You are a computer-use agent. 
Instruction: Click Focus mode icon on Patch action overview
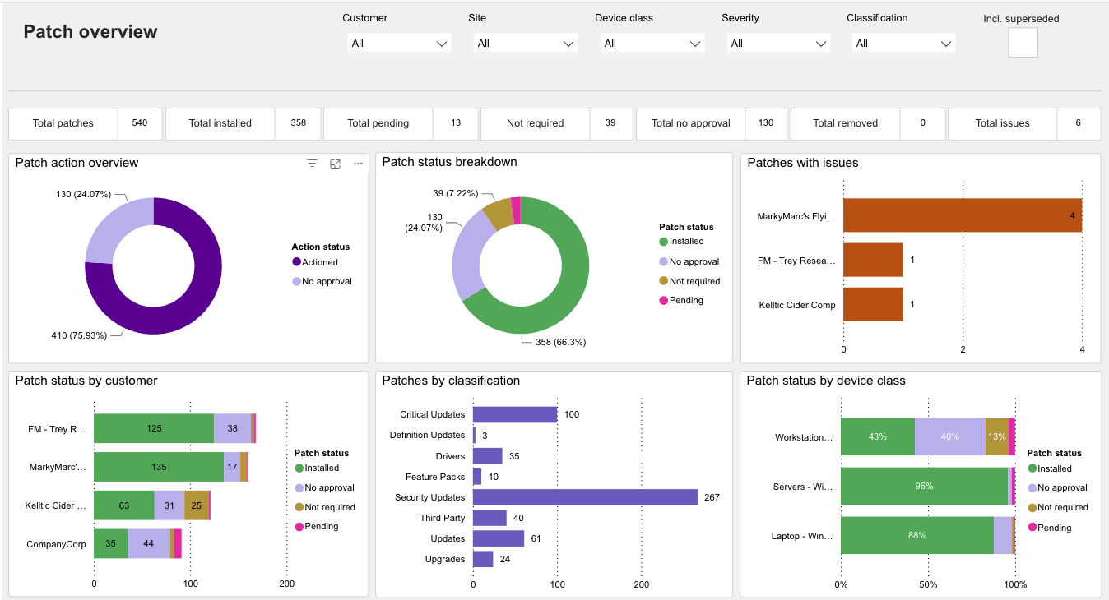(x=335, y=164)
